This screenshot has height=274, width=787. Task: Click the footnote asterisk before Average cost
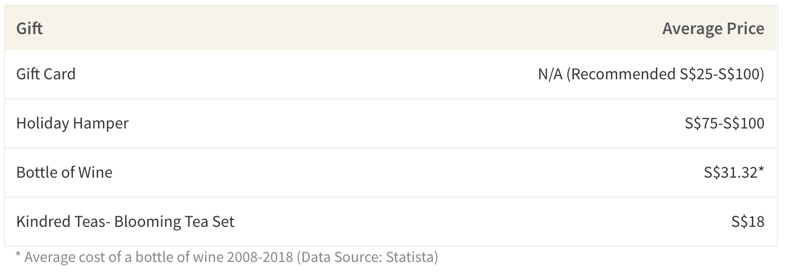coord(18,256)
